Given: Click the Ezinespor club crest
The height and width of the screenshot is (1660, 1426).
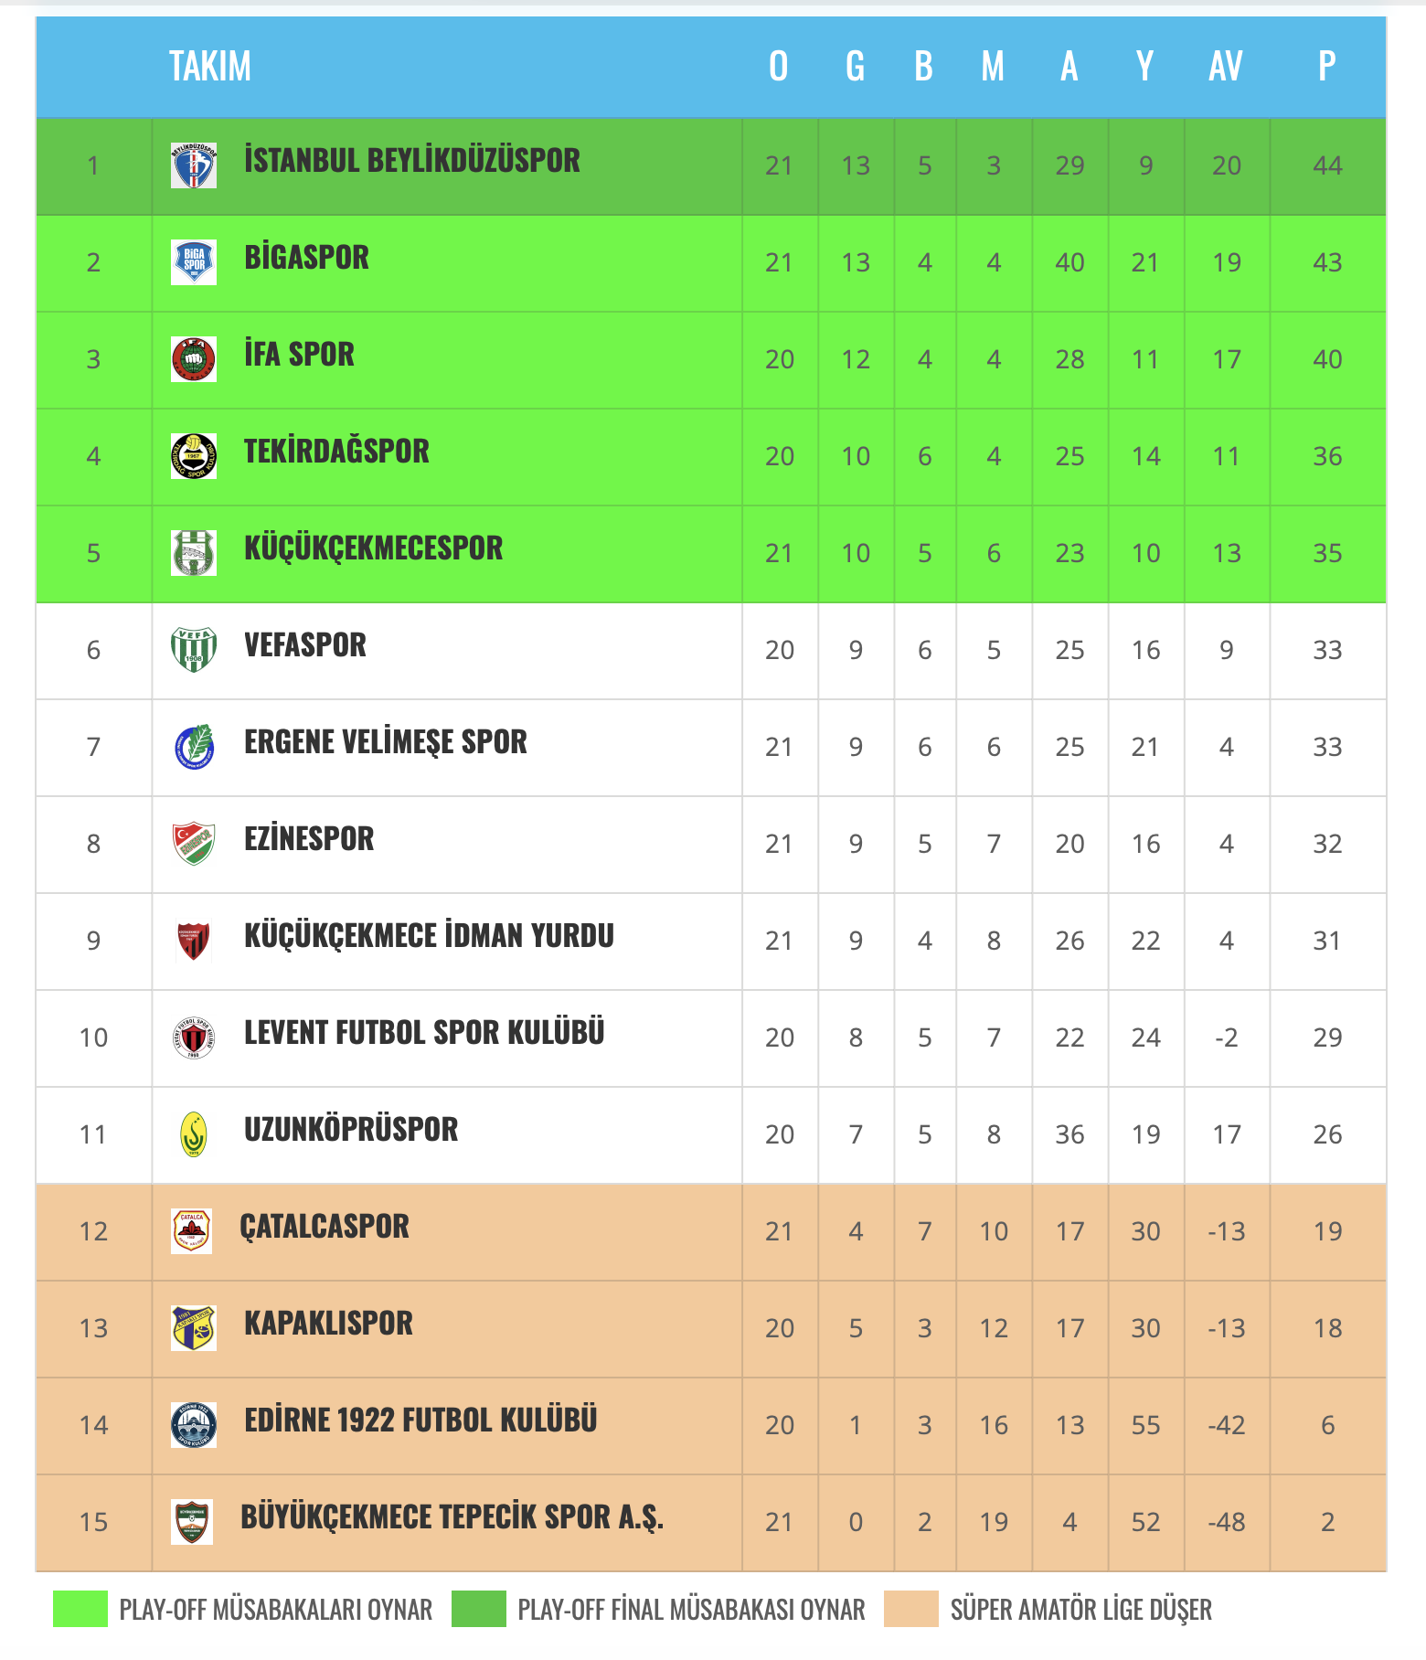Looking at the screenshot, I should point(194,844).
